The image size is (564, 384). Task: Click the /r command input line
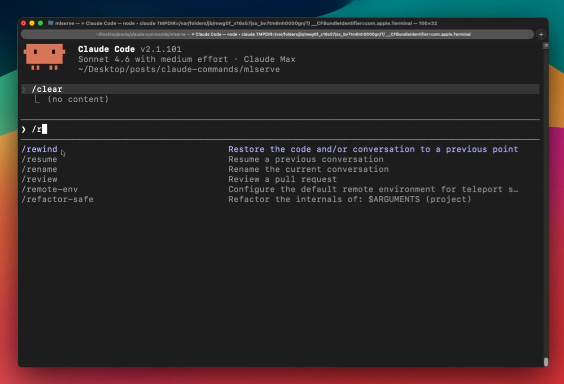[x=188, y=129]
